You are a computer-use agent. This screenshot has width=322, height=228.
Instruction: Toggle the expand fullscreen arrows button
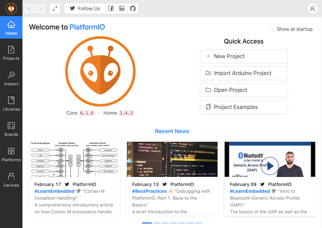pyautogui.click(x=55, y=9)
